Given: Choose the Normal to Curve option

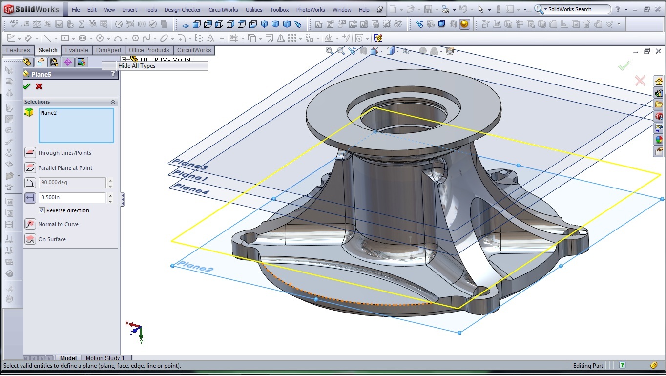Looking at the screenshot, I should point(30,224).
